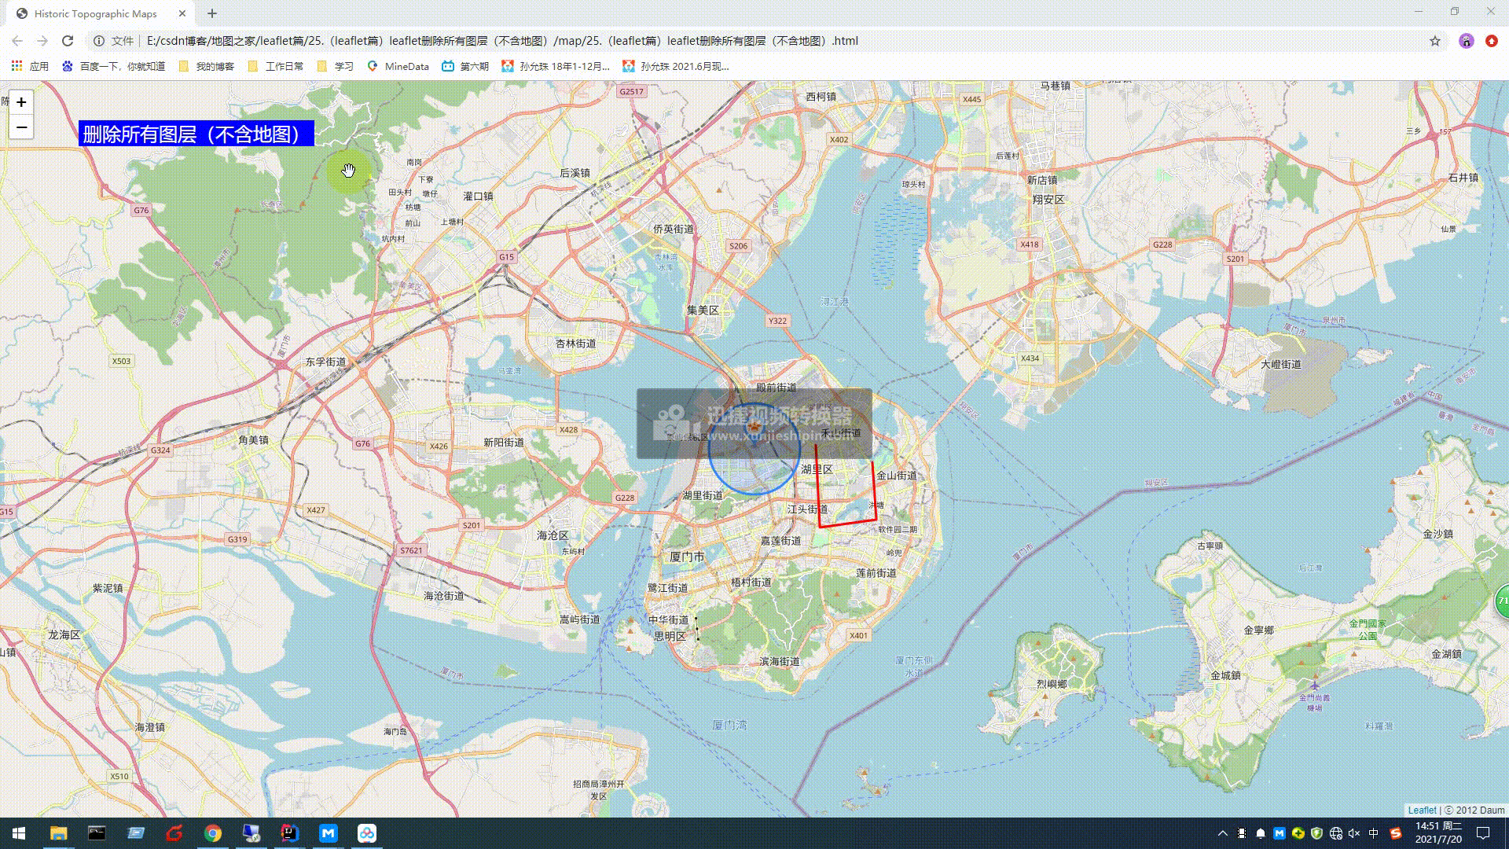
Task: Click 删除所有图层（不含地图）button
Action: 197,133
